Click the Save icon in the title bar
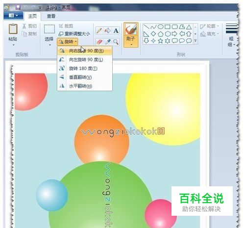This screenshot has width=245, height=228. pyautogui.click(x=18, y=7)
